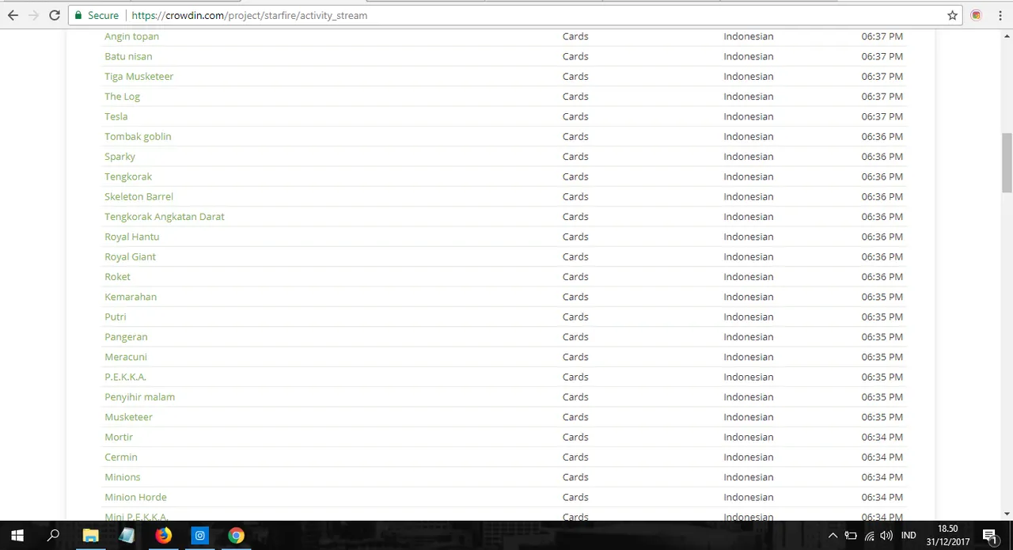This screenshot has height=550, width=1013.
Task: Open the 'Minions' entry
Action: 122,477
